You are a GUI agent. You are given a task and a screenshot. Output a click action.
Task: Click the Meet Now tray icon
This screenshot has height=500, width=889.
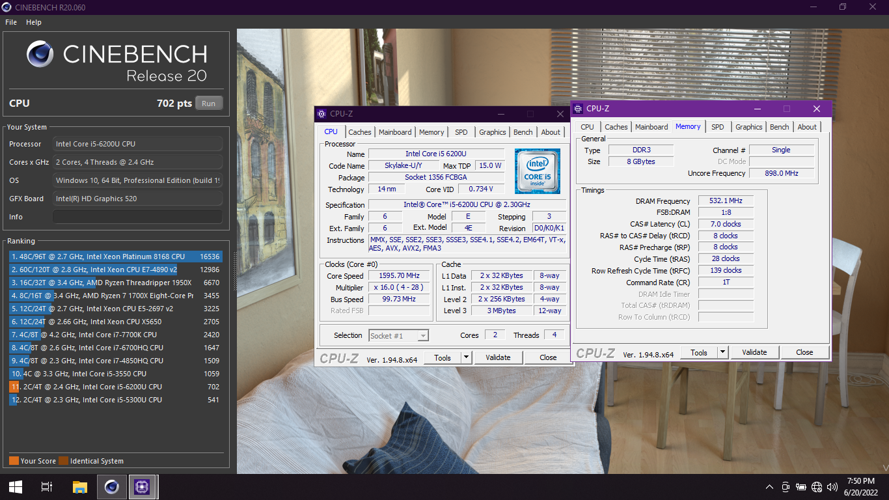(x=786, y=487)
